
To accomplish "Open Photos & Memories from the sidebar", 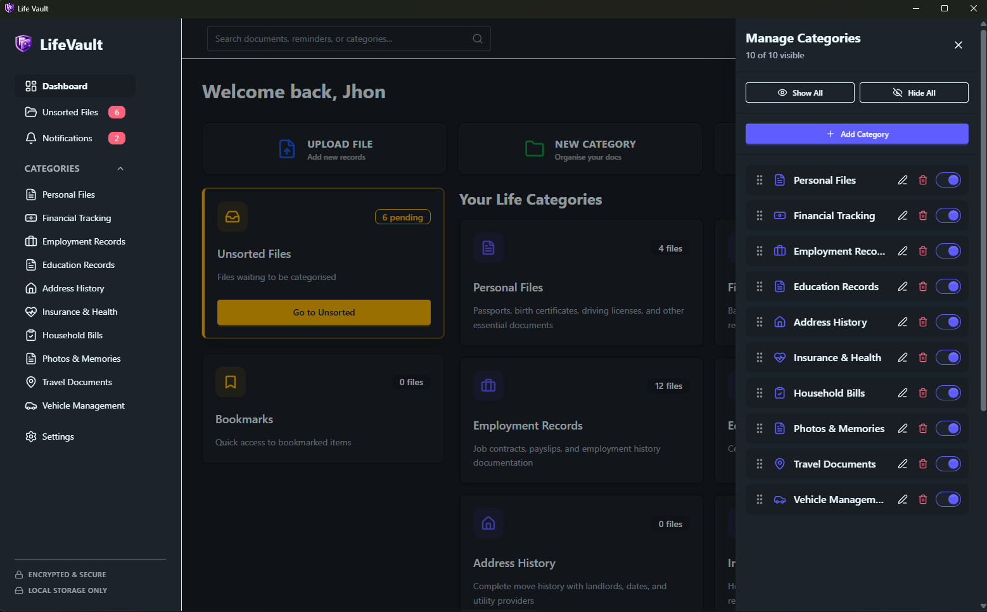I will pos(81,359).
